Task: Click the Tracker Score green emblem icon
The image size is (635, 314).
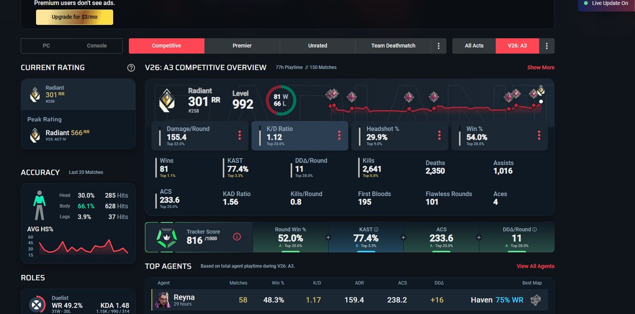Action: (x=167, y=237)
